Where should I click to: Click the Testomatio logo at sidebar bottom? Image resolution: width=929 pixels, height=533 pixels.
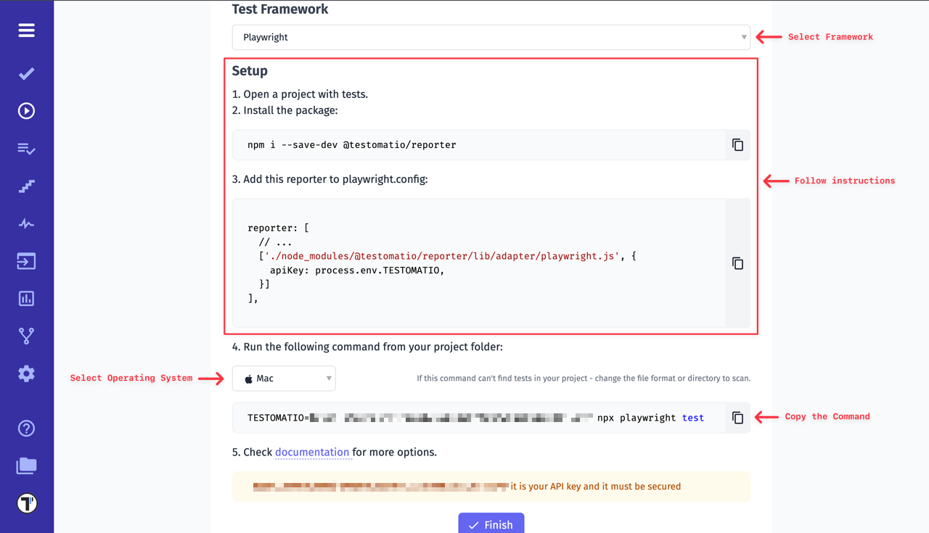[x=26, y=503]
